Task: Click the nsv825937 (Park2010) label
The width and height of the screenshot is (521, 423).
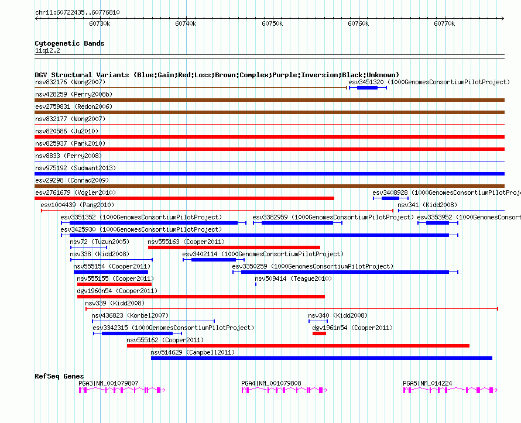Action: pyautogui.click(x=70, y=143)
